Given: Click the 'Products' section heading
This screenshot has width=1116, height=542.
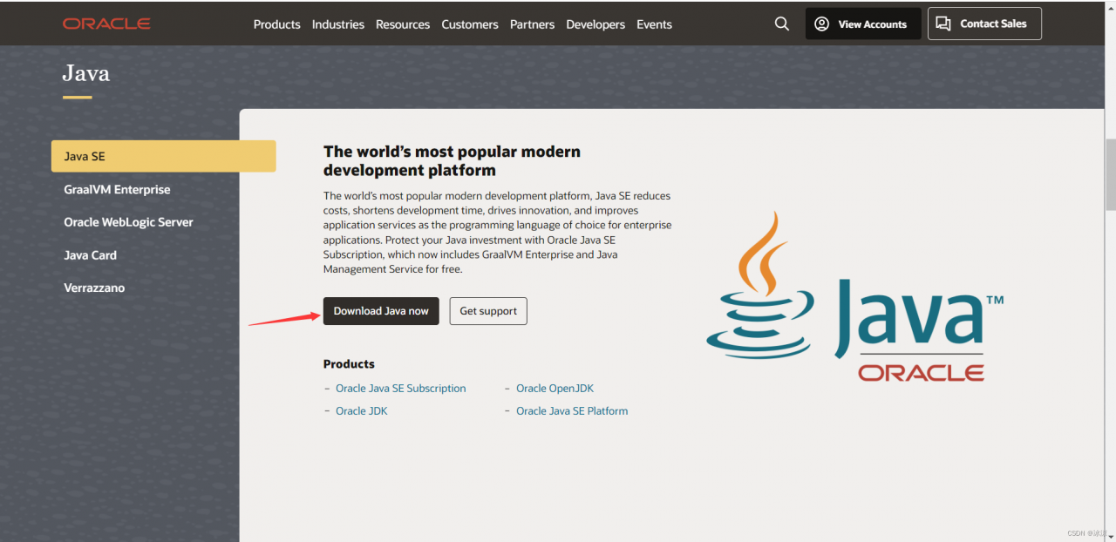Looking at the screenshot, I should pos(349,364).
